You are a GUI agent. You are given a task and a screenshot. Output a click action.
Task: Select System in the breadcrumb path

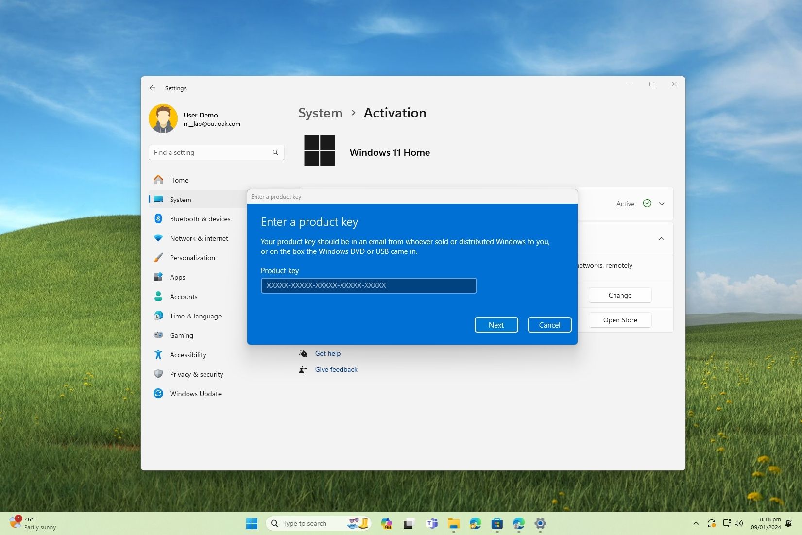click(320, 113)
